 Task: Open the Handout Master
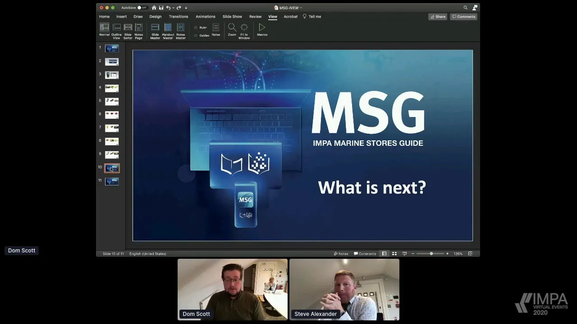[168, 31]
